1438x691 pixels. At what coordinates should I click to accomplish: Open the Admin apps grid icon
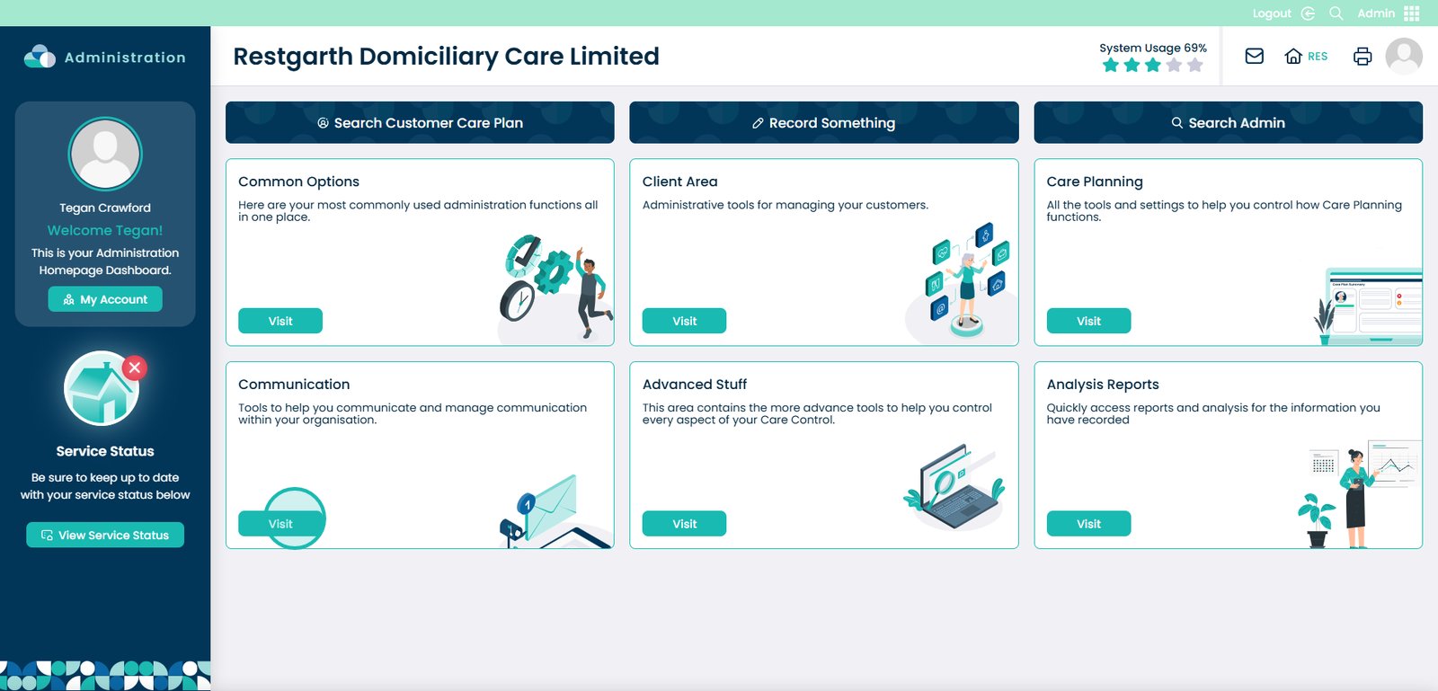[x=1412, y=13]
